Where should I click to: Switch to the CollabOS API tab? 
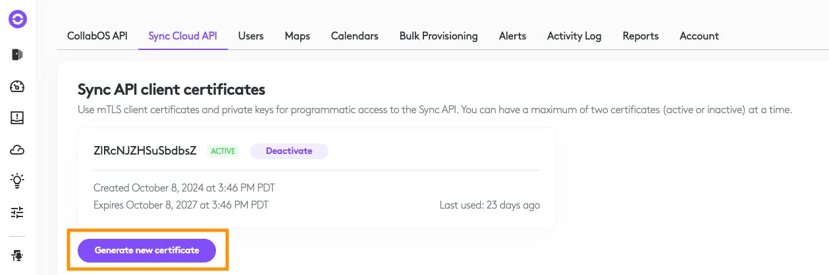(x=97, y=36)
